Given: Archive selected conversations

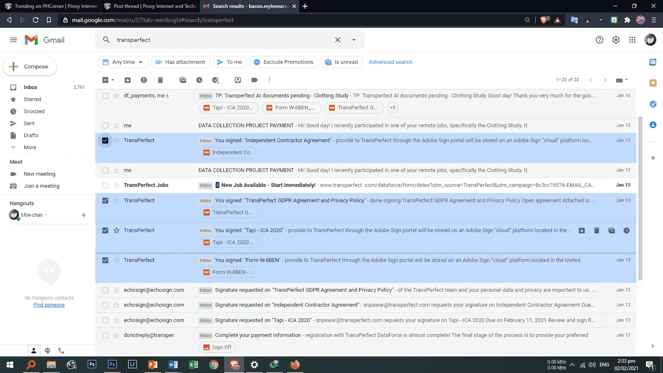Looking at the screenshot, I should tap(128, 80).
